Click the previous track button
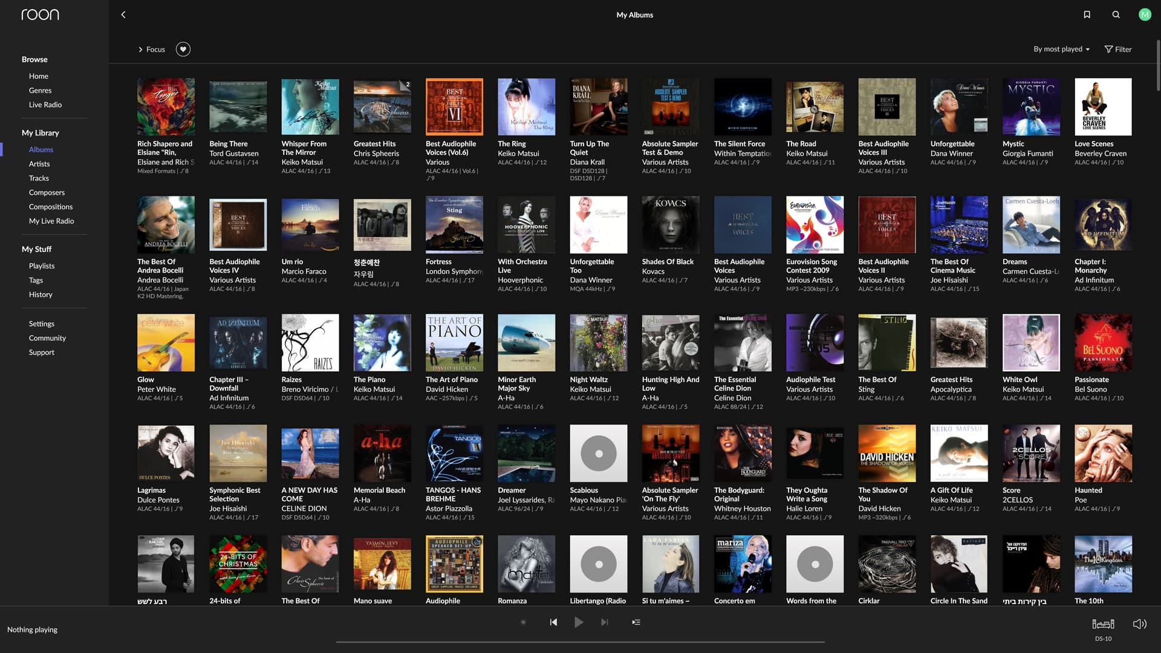This screenshot has width=1161, height=653. pyautogui.click(x=553, y=622)
